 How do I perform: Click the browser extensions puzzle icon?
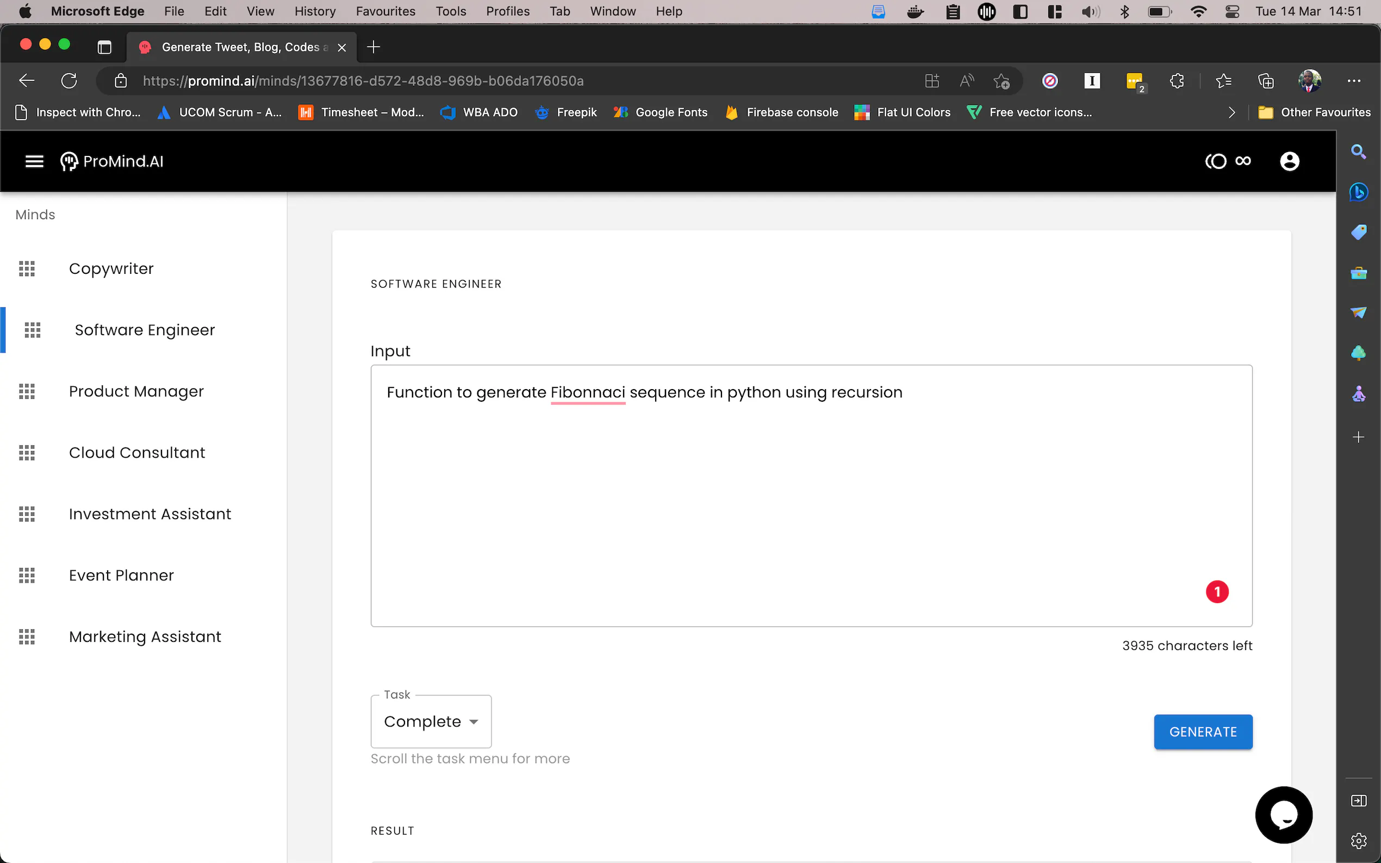coord(1177,81)
